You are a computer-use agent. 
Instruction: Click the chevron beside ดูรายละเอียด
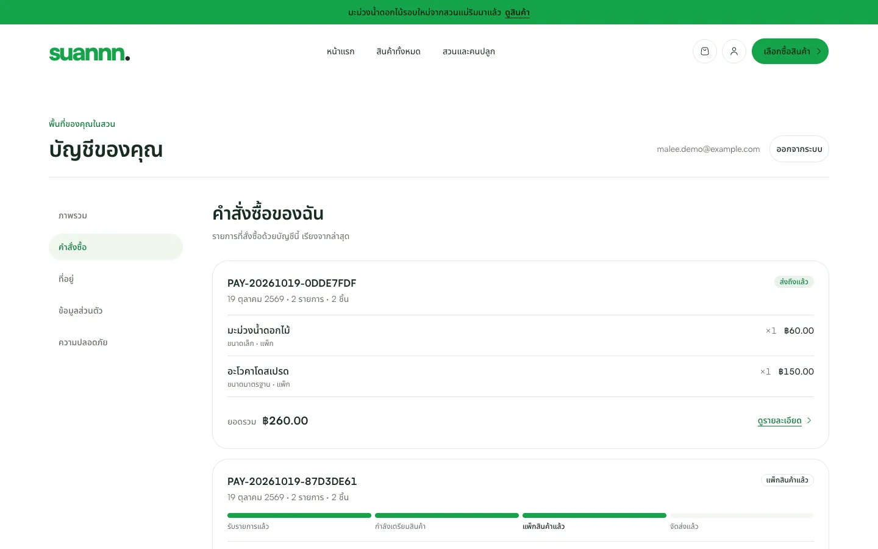pyautogui.click(x=809, y=420)
